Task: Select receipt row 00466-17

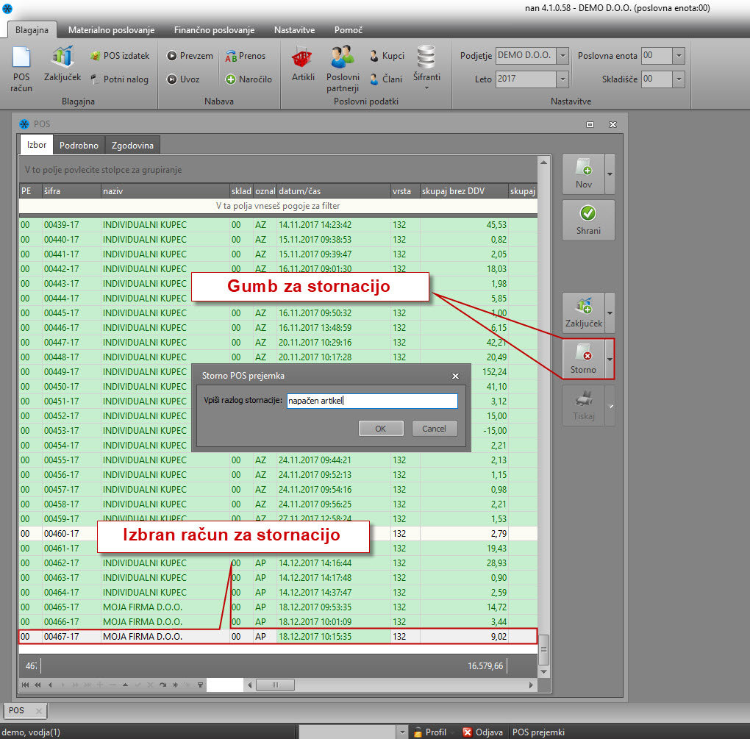Action: tap(278, 622)
